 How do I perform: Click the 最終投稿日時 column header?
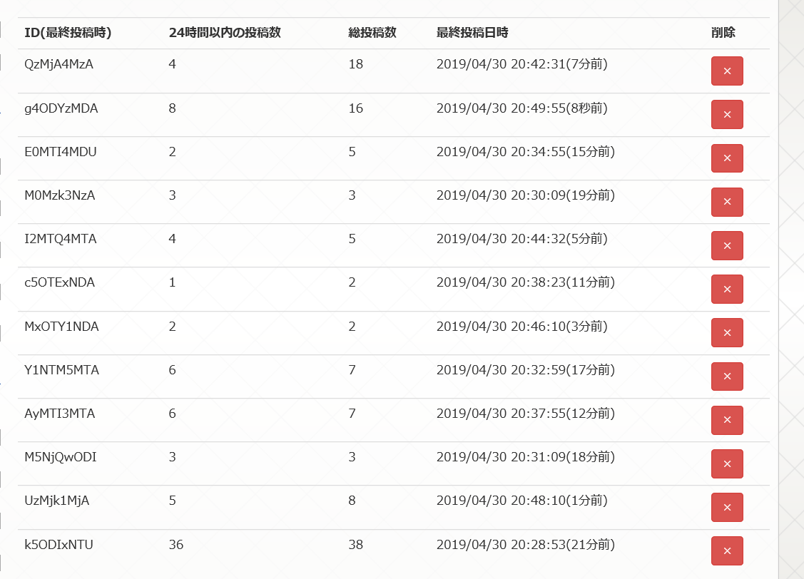click(472, 33)
